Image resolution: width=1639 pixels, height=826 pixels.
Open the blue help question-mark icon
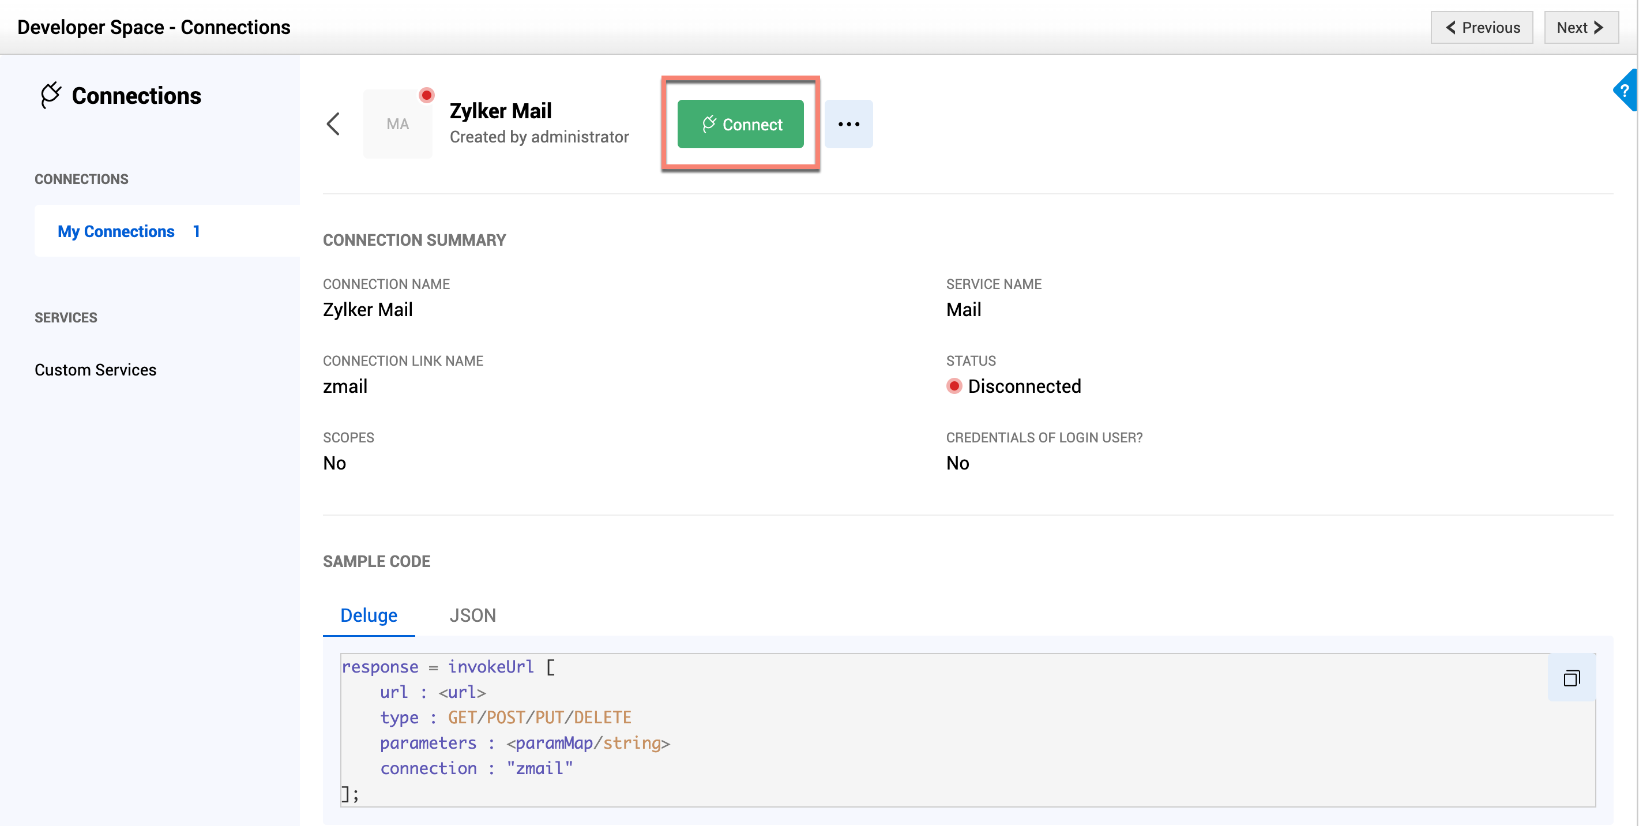[x=1625, y=91]
